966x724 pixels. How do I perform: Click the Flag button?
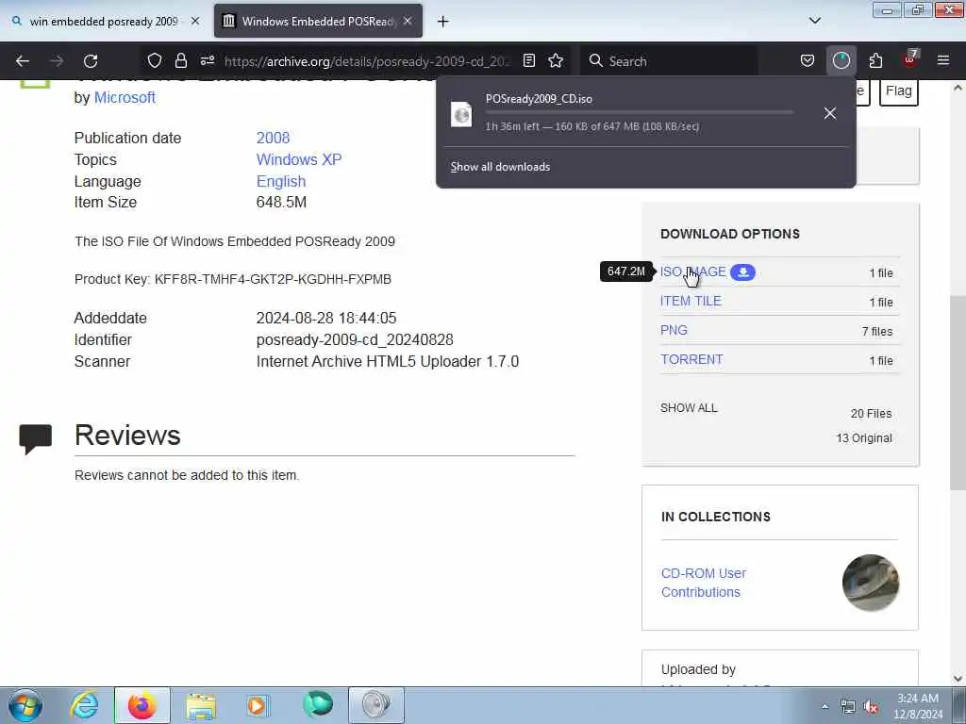click(x=899, y=91)
